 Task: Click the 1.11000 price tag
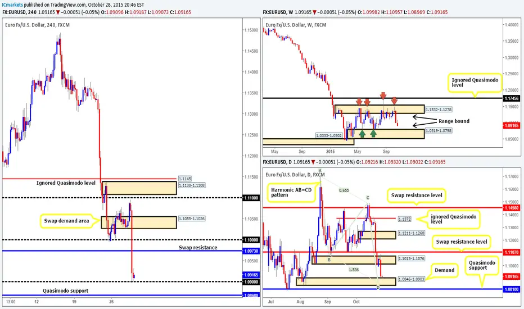coord(251,198)
